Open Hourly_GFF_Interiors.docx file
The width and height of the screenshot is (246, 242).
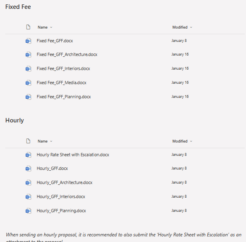point(61,196)
